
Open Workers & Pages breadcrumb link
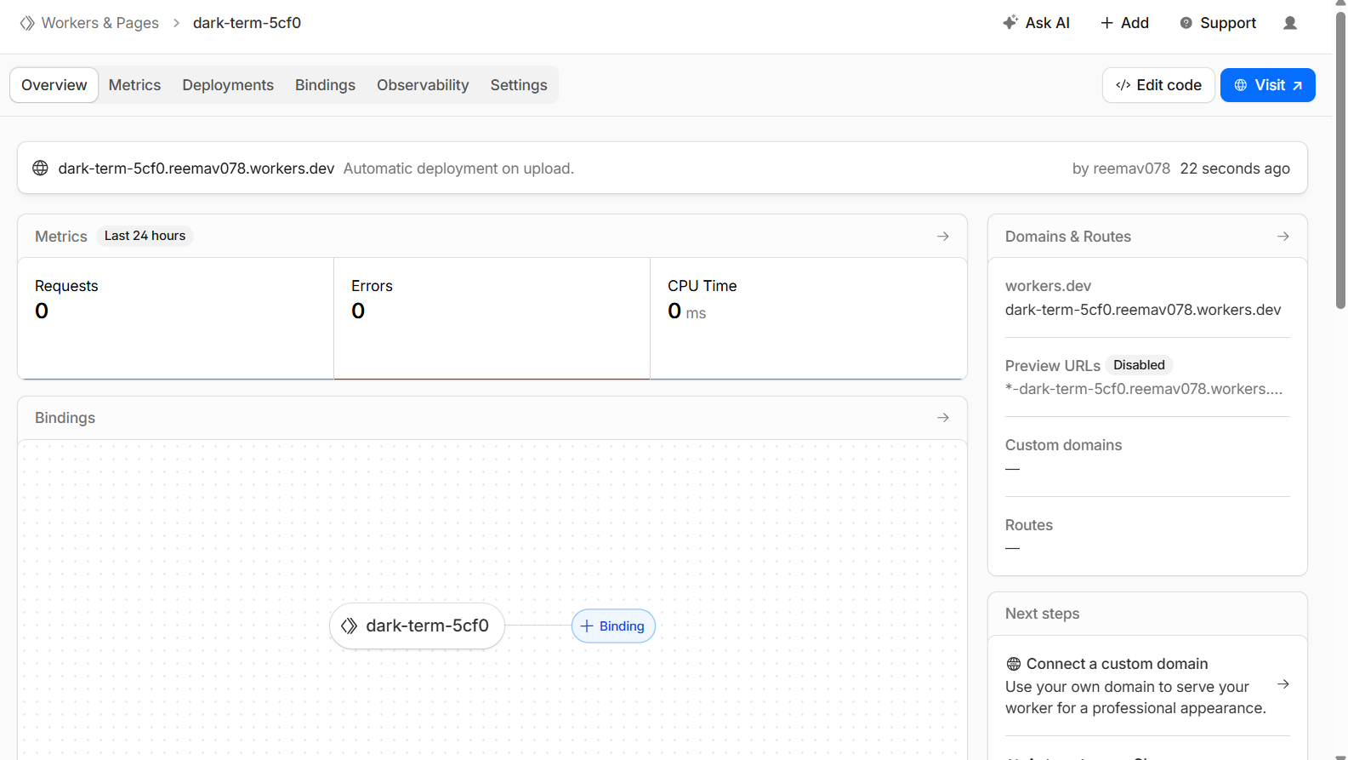(x=100, y=23)
